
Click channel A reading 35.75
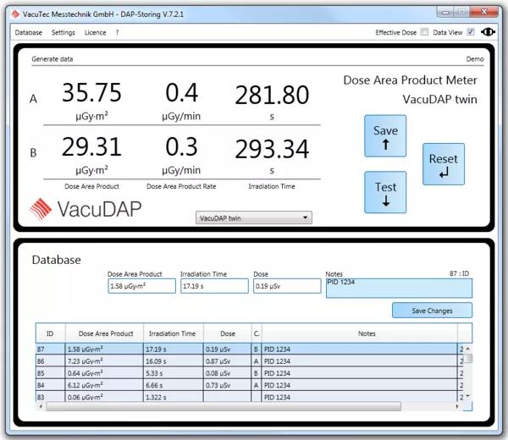[x=91, y=92]
